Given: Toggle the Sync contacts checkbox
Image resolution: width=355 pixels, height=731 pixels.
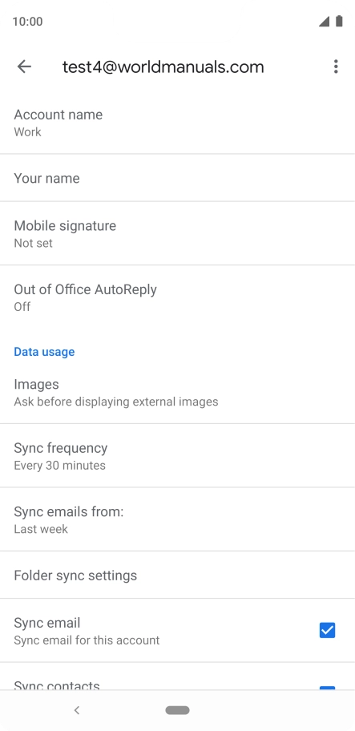Looking at the screenshot, I should tap(327, 688).
